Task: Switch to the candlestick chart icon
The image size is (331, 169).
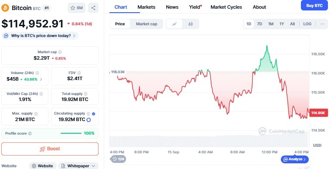Action: (191, 24)
